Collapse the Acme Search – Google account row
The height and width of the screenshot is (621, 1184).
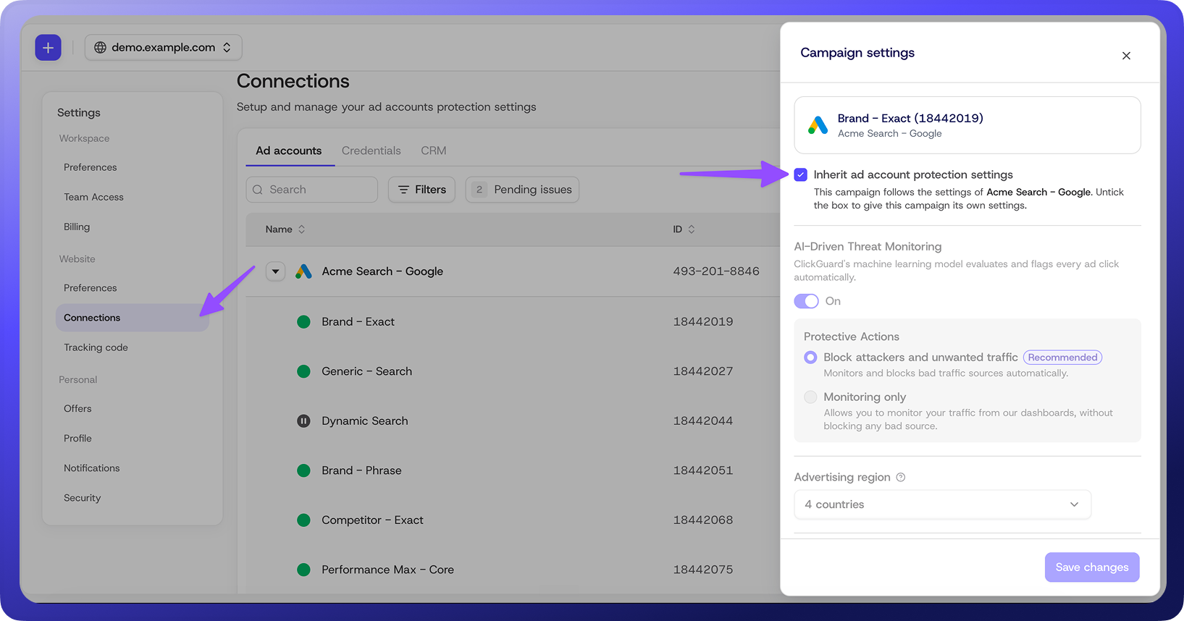pyautogui.click(x=275, y=271)
